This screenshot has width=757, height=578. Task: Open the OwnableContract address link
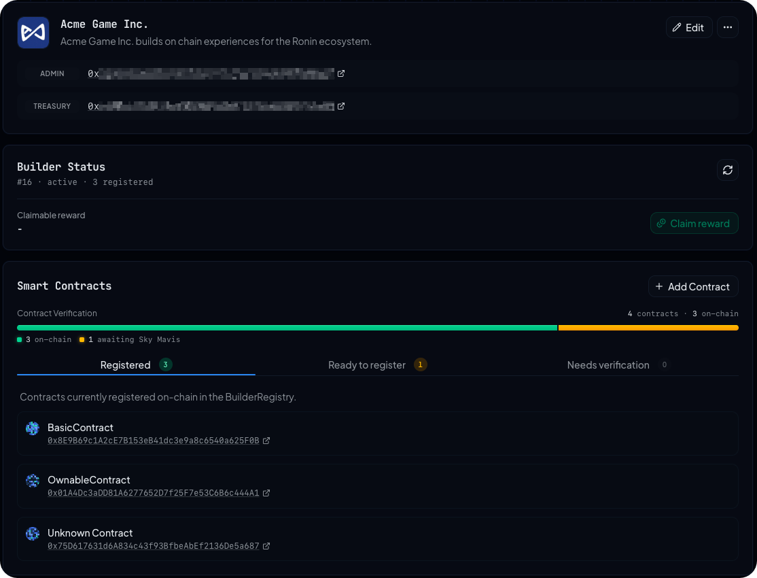(x=154, y=493)
